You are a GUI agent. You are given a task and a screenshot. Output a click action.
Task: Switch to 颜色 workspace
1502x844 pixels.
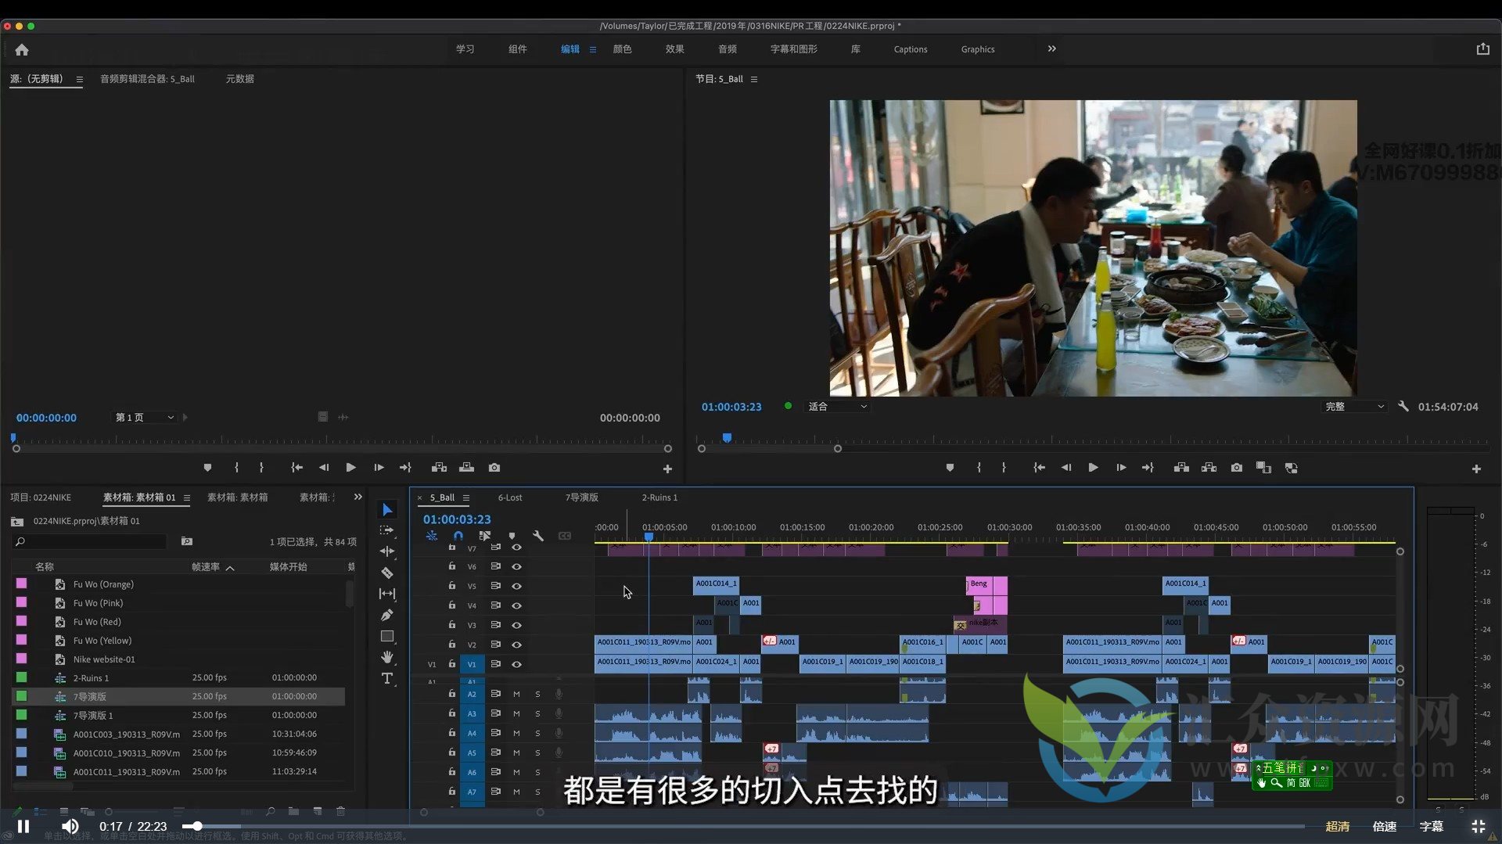pyautogui.click(x=623, y=48)
